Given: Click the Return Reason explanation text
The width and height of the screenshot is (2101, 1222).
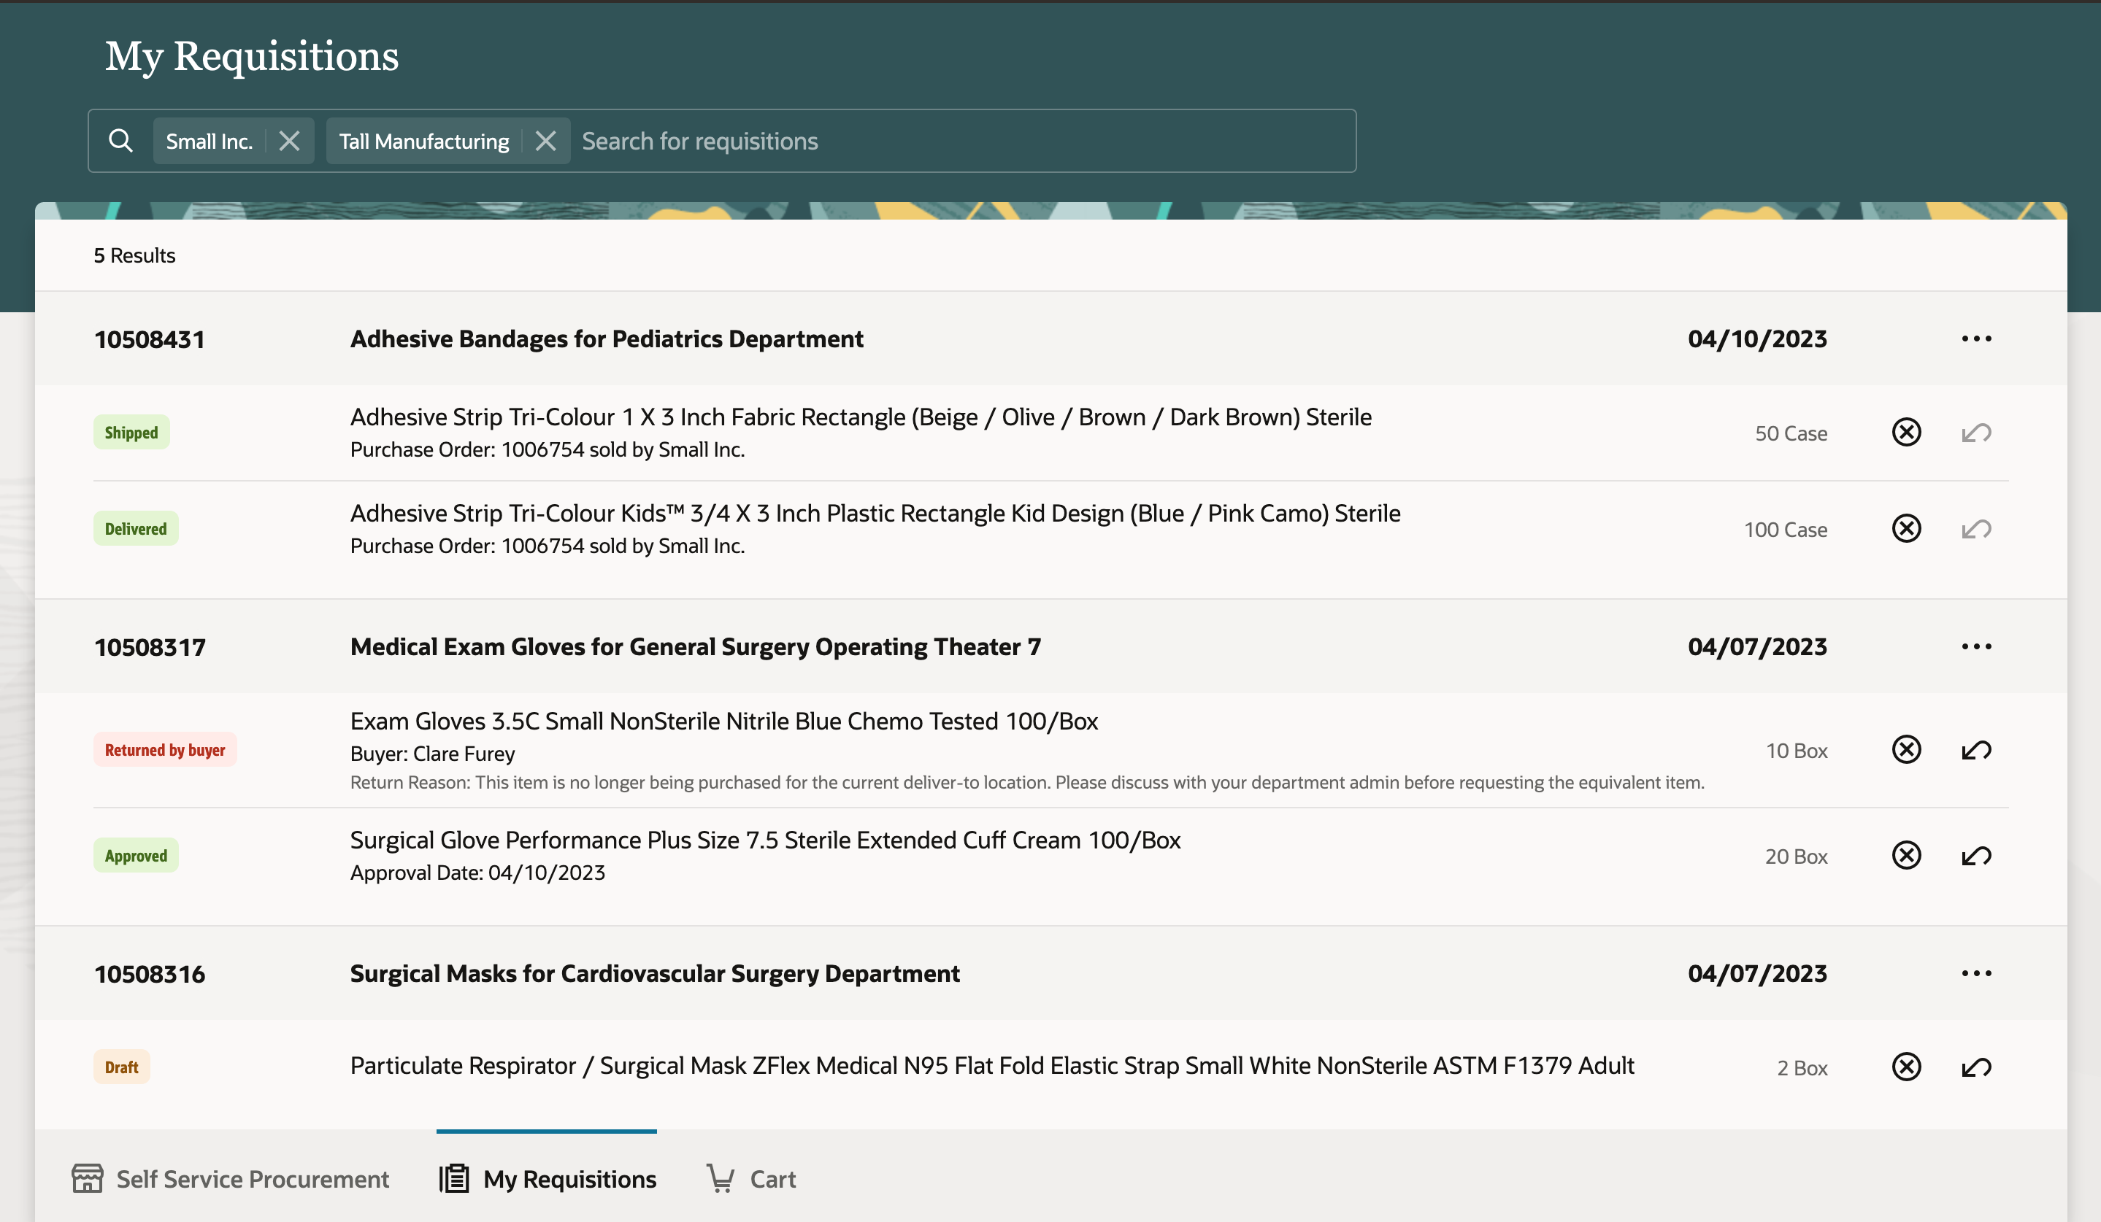Looking at the screenshot, I should pyautogui.click(x=1027, y=782).
